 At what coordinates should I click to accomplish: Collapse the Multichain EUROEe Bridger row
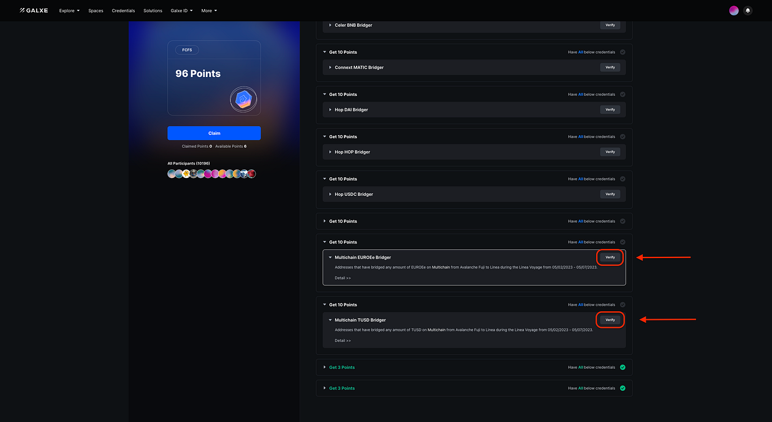[330, 257]
